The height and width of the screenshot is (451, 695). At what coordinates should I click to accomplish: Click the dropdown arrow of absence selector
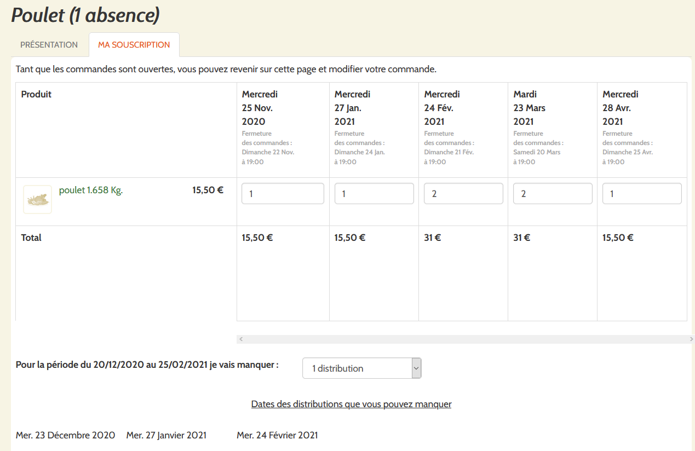coord(416,368)
